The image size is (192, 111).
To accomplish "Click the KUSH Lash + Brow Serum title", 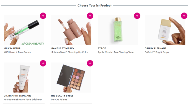I will [x=17, y=52].
